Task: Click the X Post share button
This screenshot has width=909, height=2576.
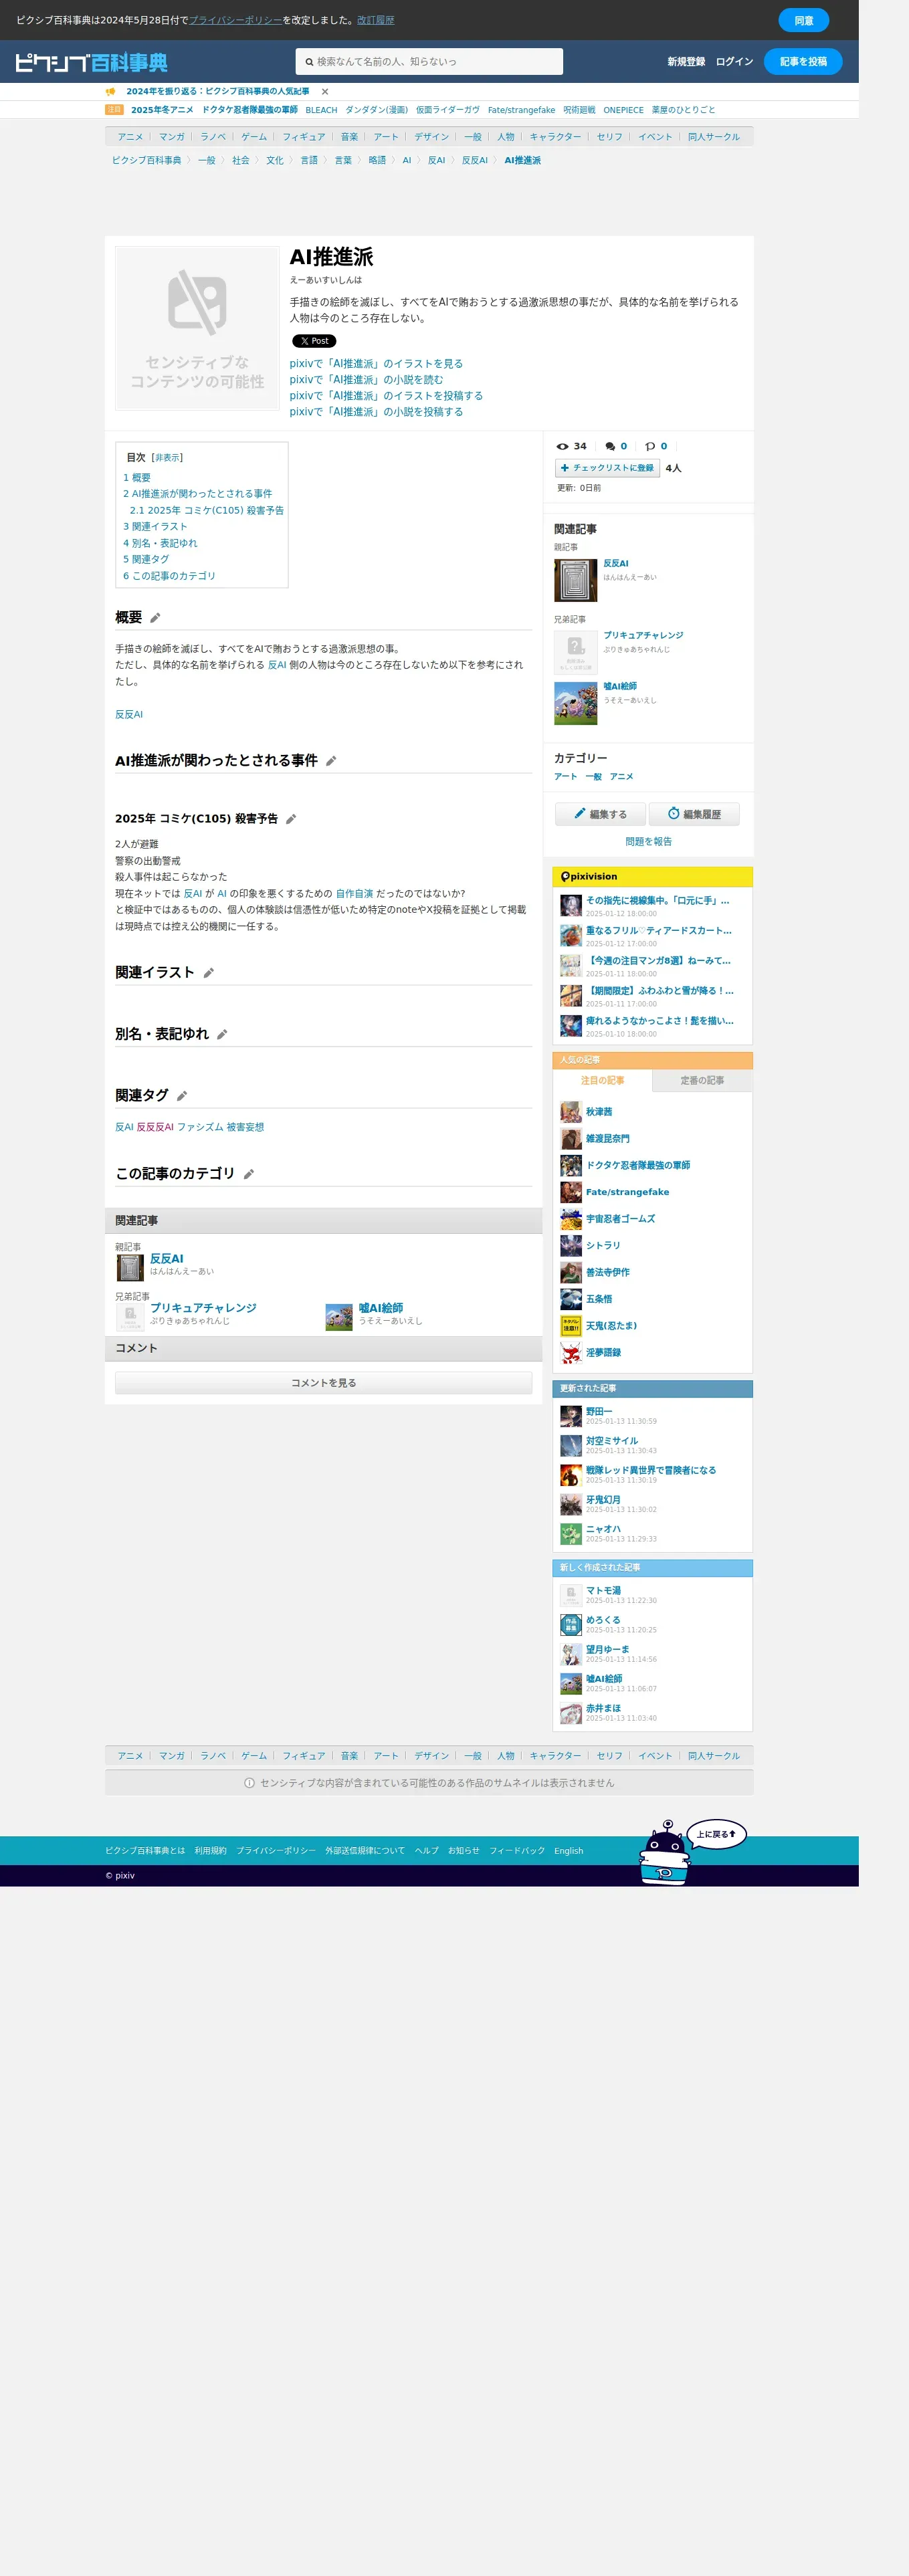Action: pyautogui.click(x=314, y=341)
